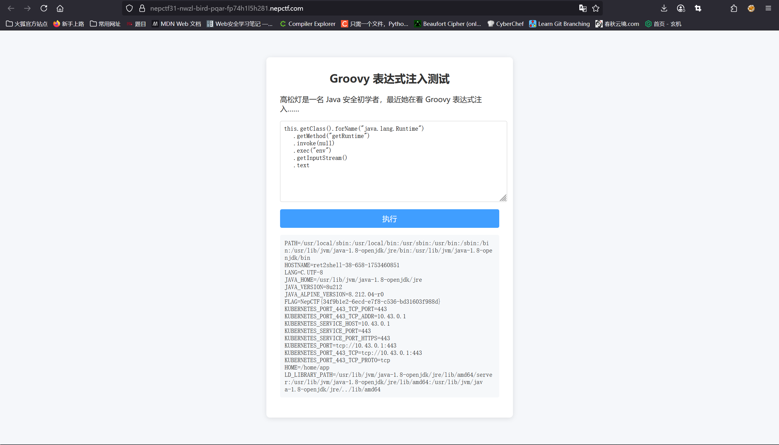
Task: Open the Firefox account icon
Action: pyautogui.click(x=681, y=8)
